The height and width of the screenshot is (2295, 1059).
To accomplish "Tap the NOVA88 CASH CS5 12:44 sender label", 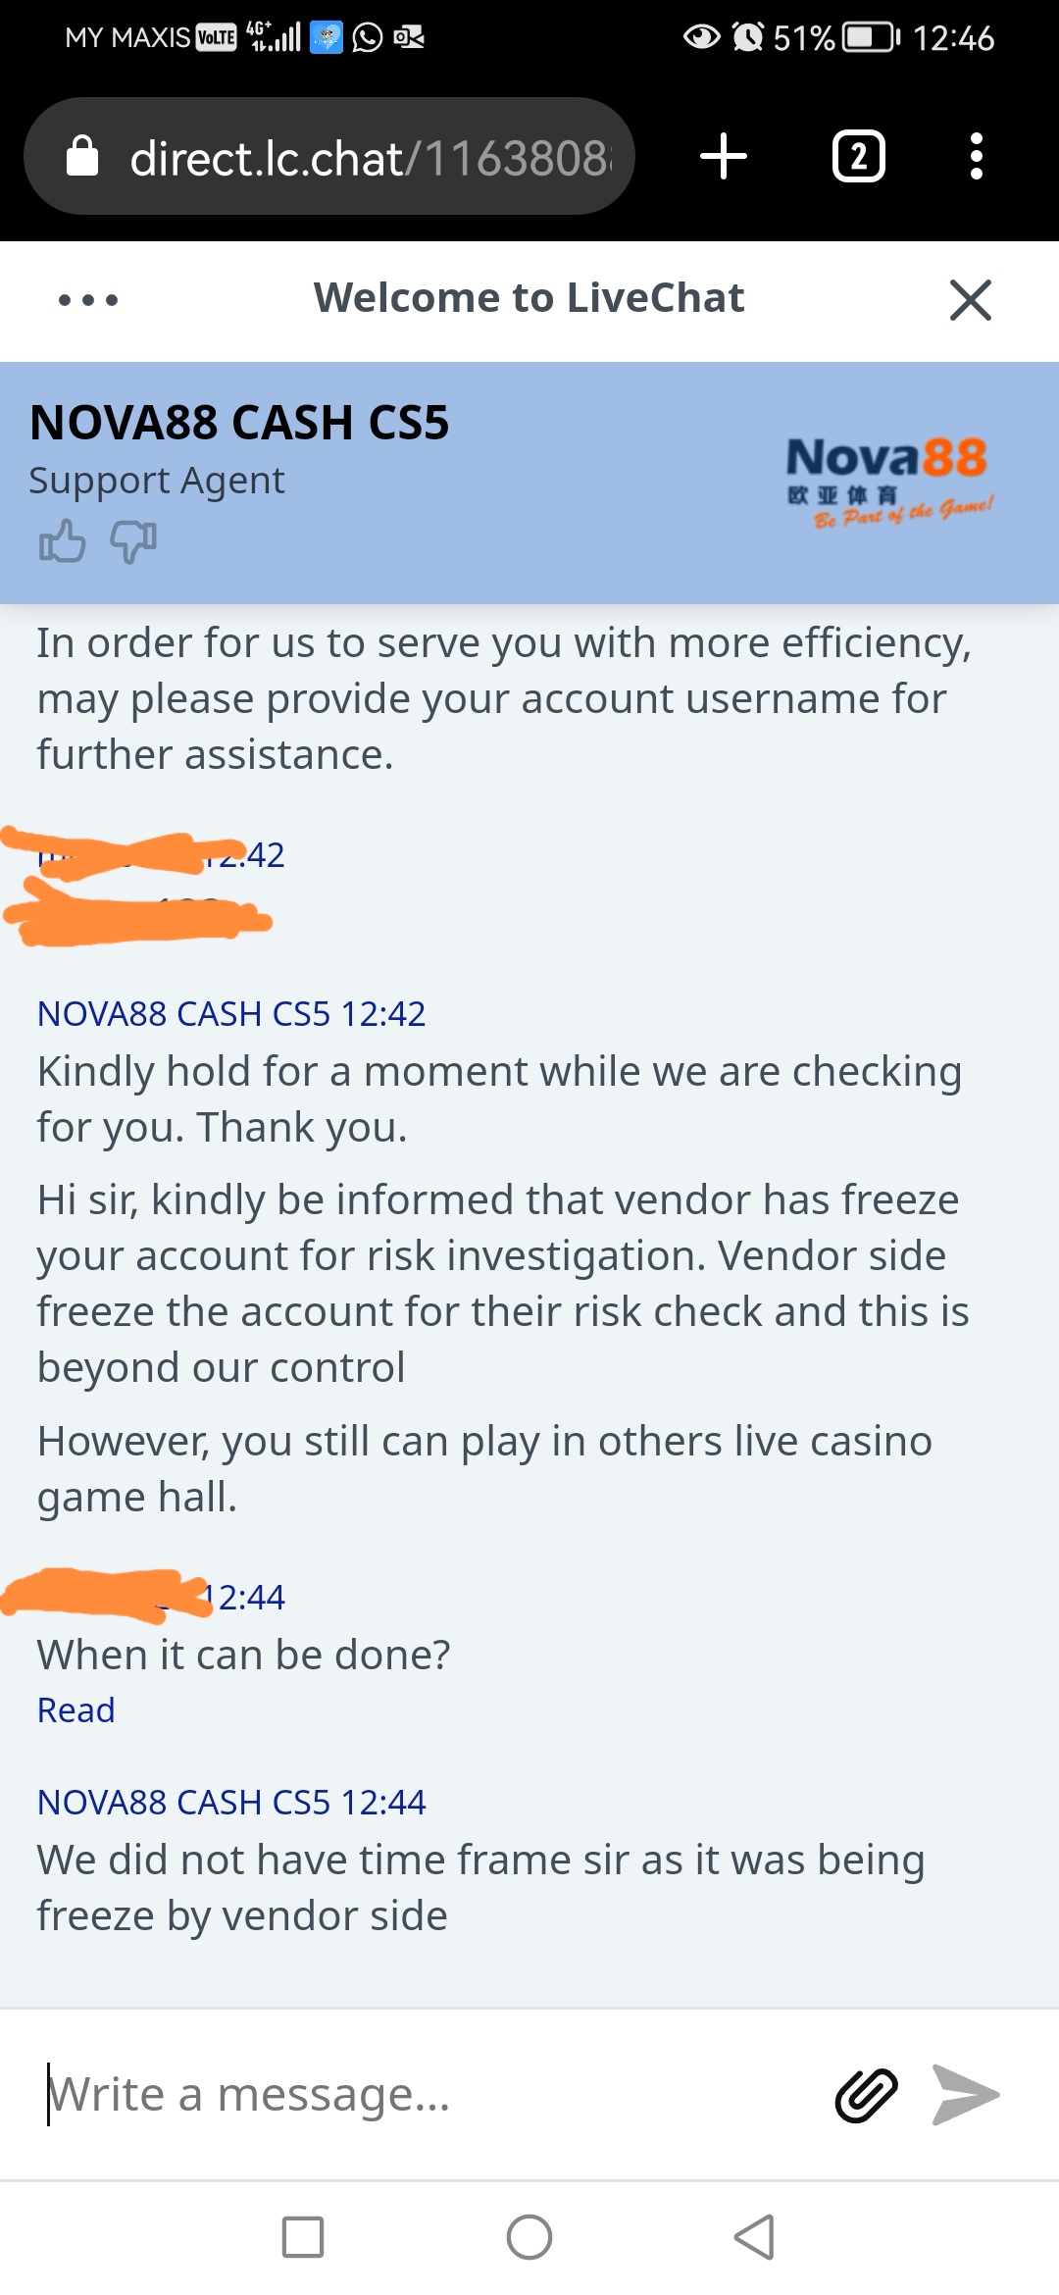I will [x=231, y=1802].
